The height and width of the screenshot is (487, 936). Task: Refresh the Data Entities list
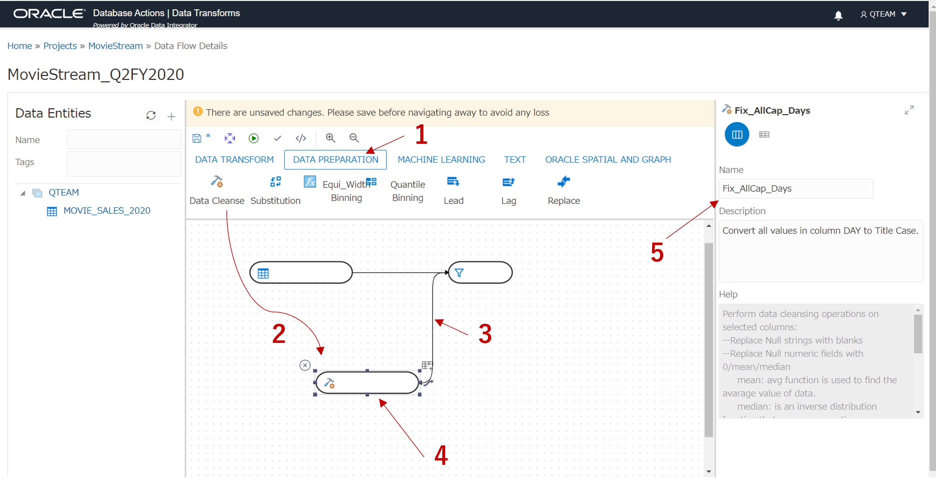pos(151,116)
